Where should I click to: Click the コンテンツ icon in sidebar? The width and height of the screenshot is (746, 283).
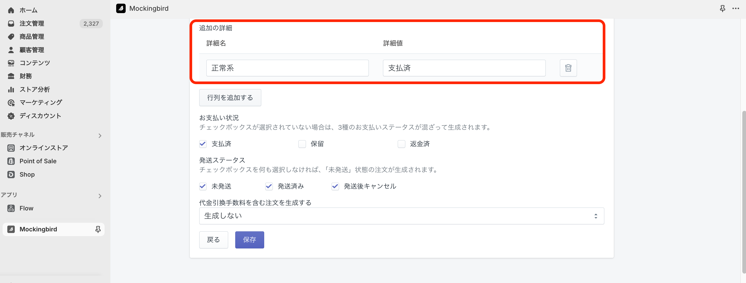(11, 63)
